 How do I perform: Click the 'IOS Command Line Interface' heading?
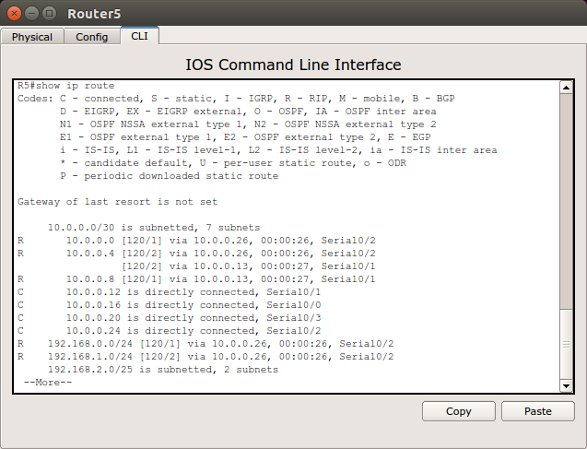click(x=293, y=65)
